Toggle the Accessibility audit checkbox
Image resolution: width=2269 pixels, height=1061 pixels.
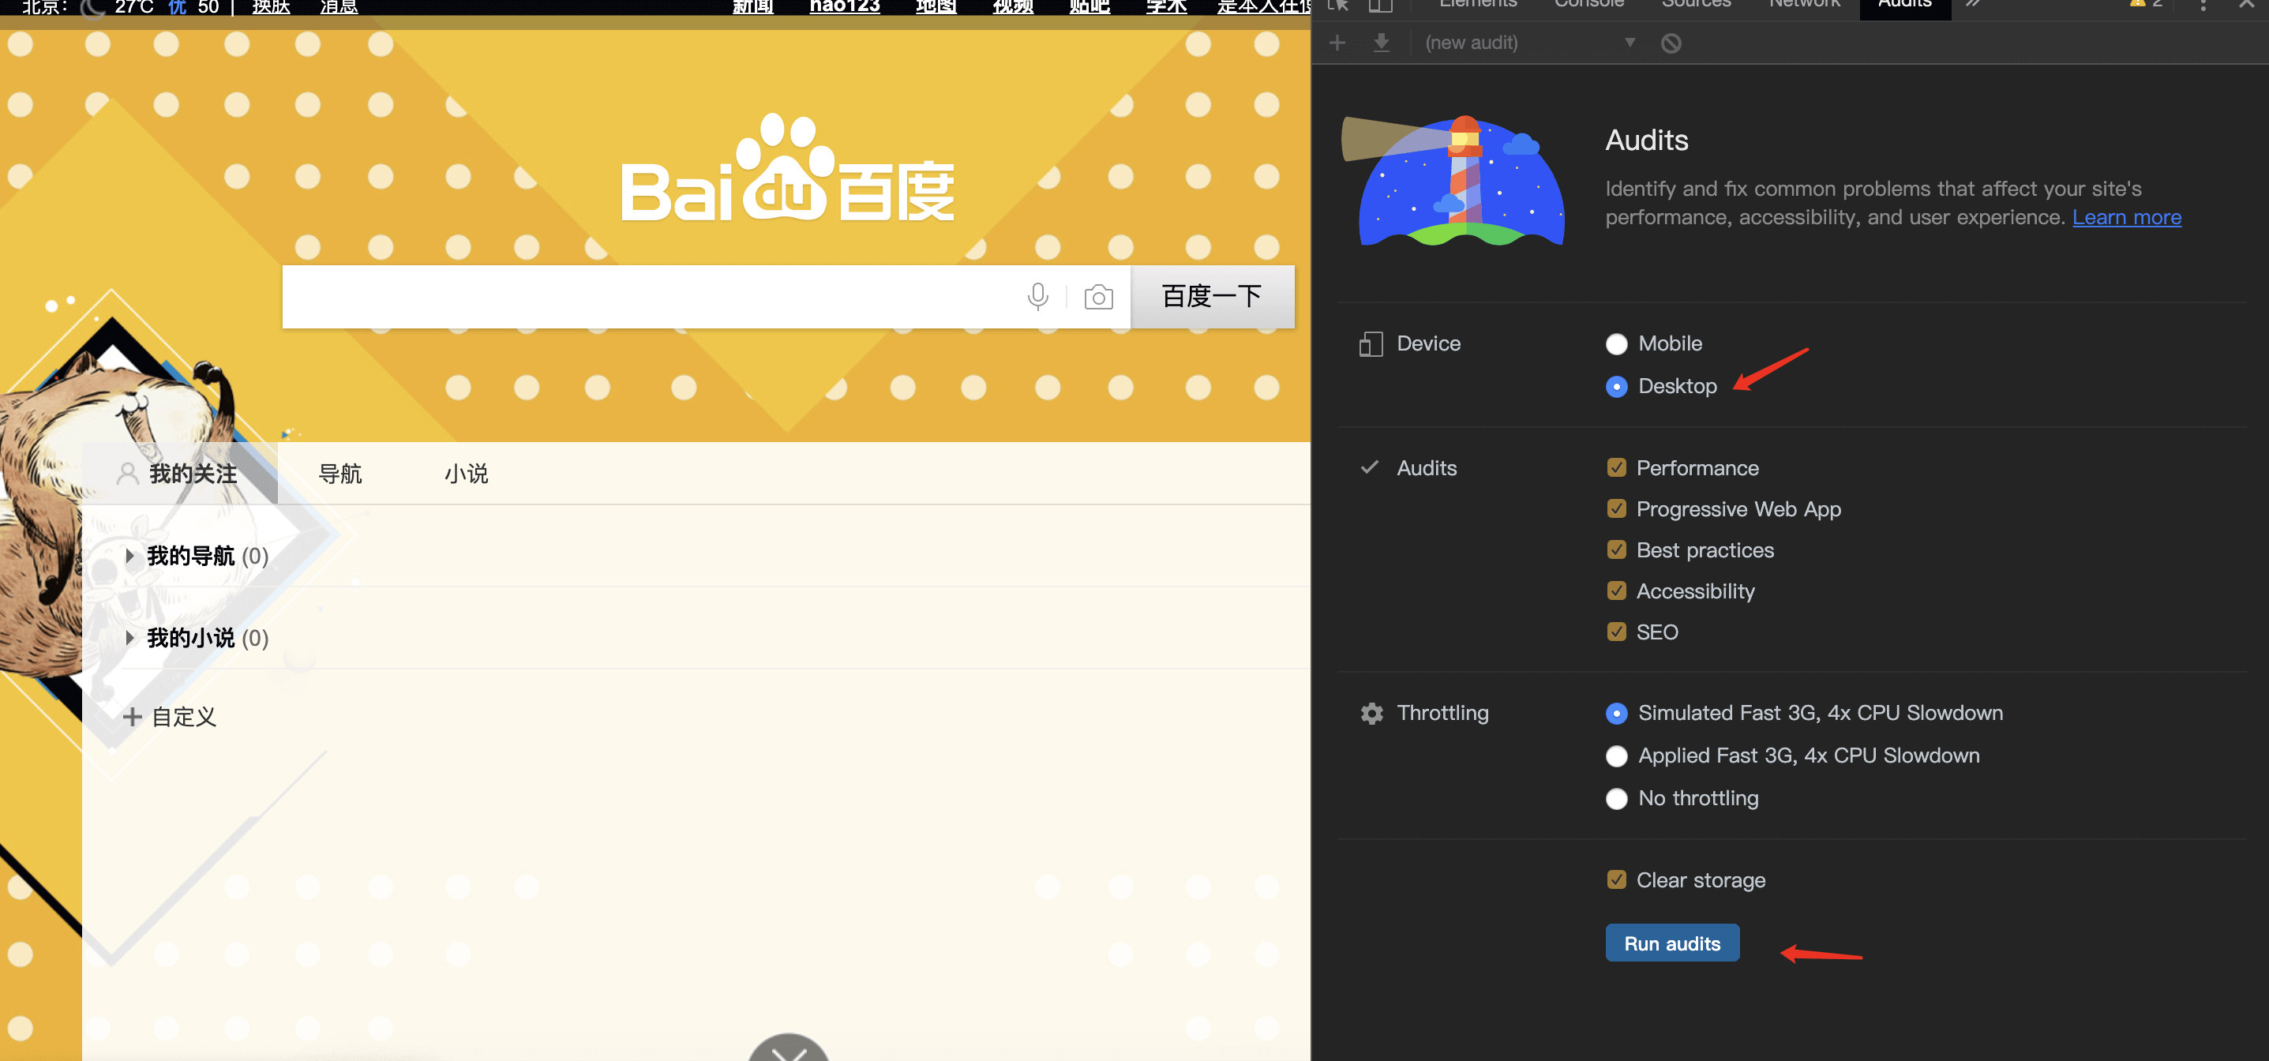pyautogui.click(x=1616, y=590)
